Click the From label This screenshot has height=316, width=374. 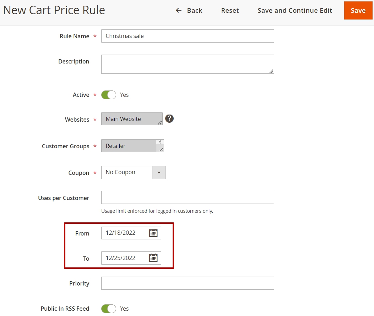pyautogui.click(x=82, y=233)
